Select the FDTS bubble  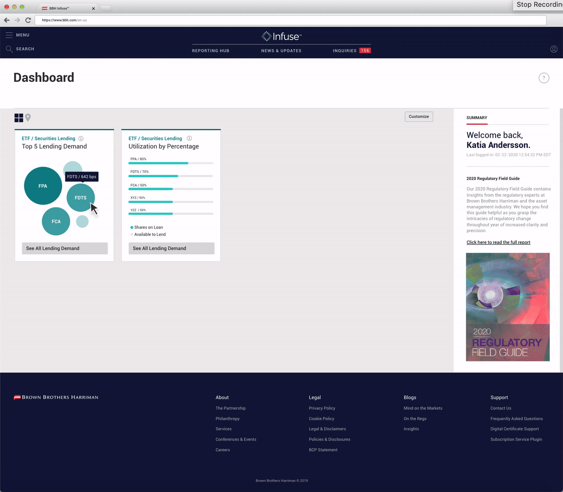click(80, 197)
